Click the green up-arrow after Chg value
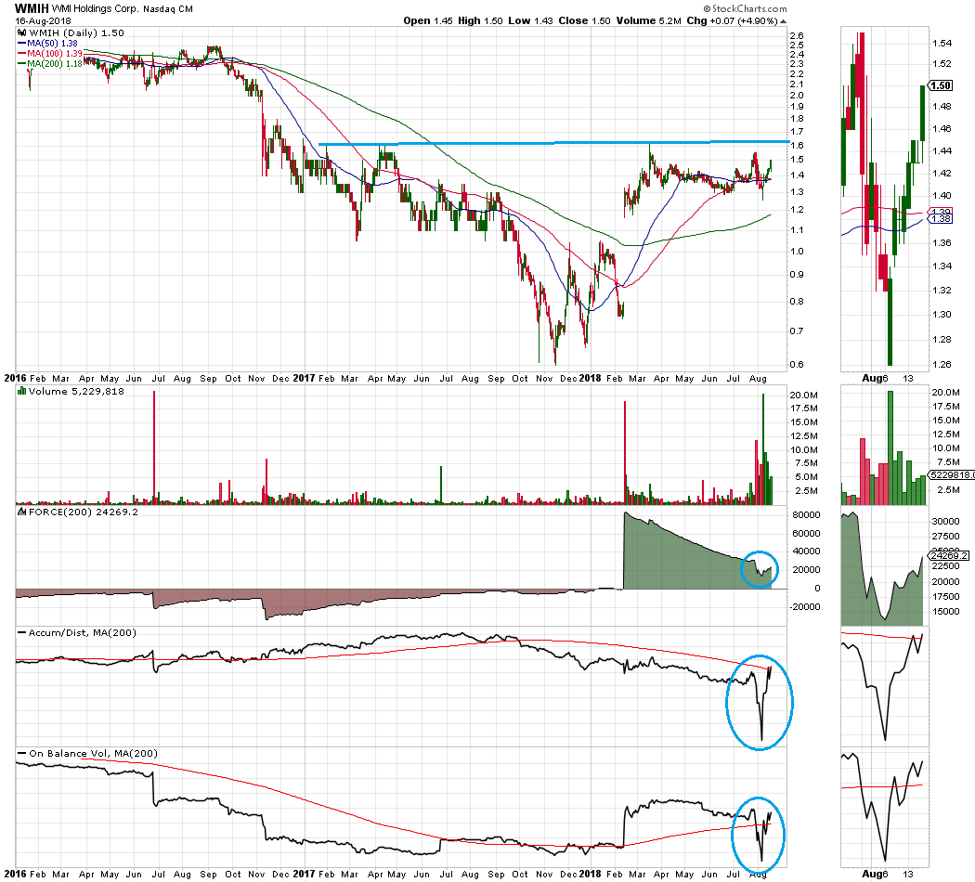This screenshot has height=882, width=975. [783, 21]
